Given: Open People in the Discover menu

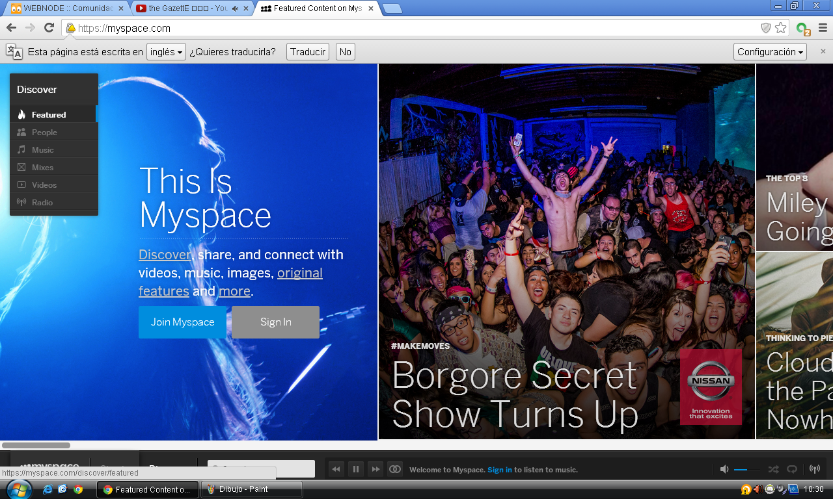Looking at the screenshot, I should click(53, 132).
